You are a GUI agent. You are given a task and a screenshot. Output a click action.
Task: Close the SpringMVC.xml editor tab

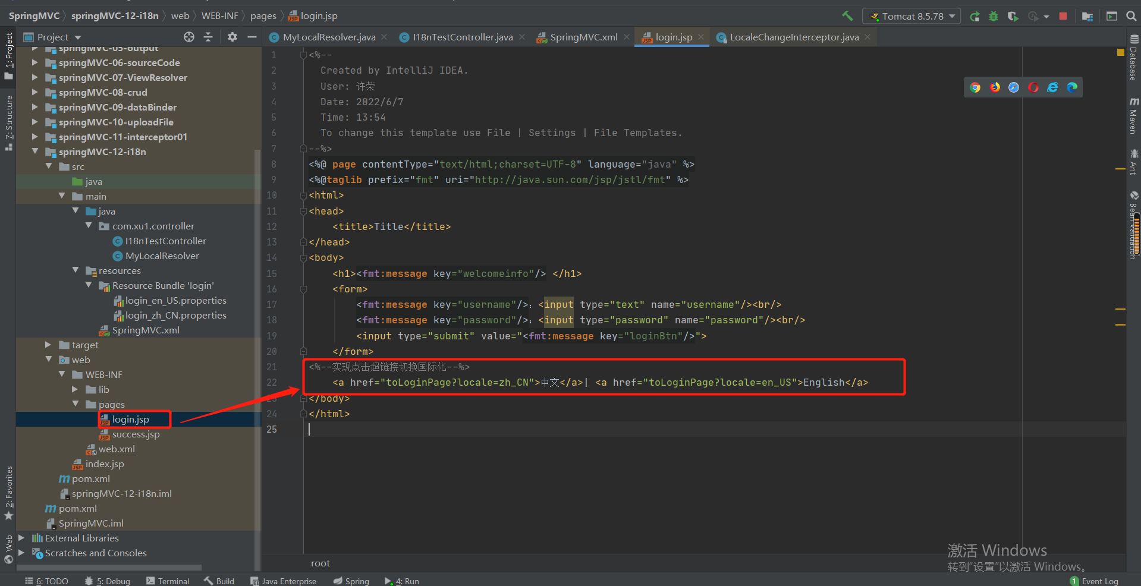pyautogui.click(x=627, y=37)
